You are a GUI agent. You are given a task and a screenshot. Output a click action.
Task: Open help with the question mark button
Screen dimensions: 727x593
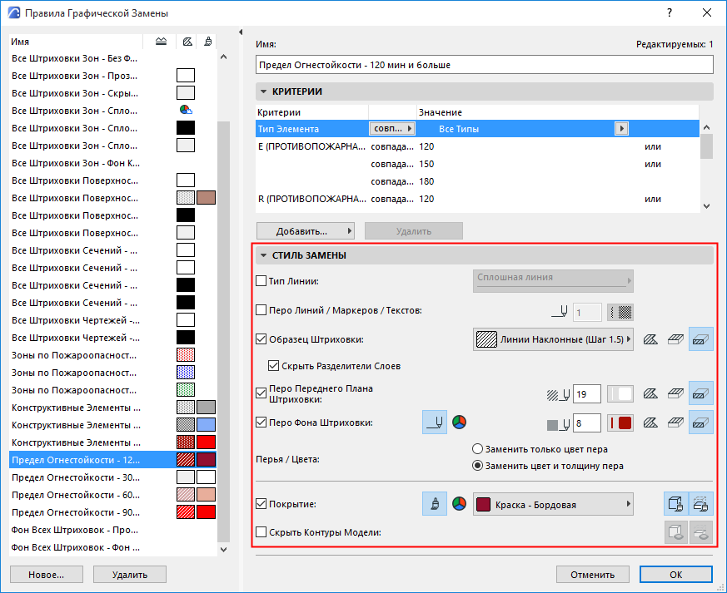click(x=670, y=12)
